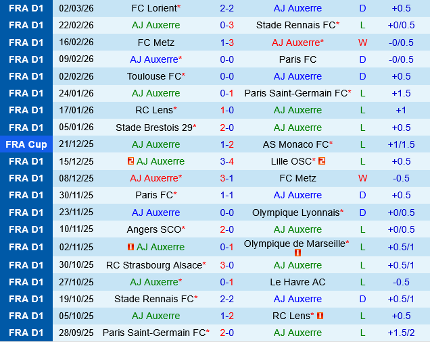Image resolution: width=430 pixels, height=342 pixels.
Task: Click red card icon next to RC Lens 05/10/25
Action: [x=320, y=316]
